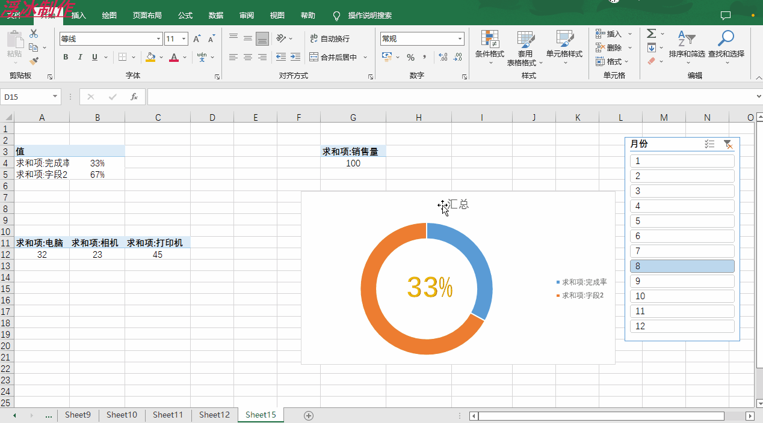
Task: Increase font size with larger A
Action: 197,39
